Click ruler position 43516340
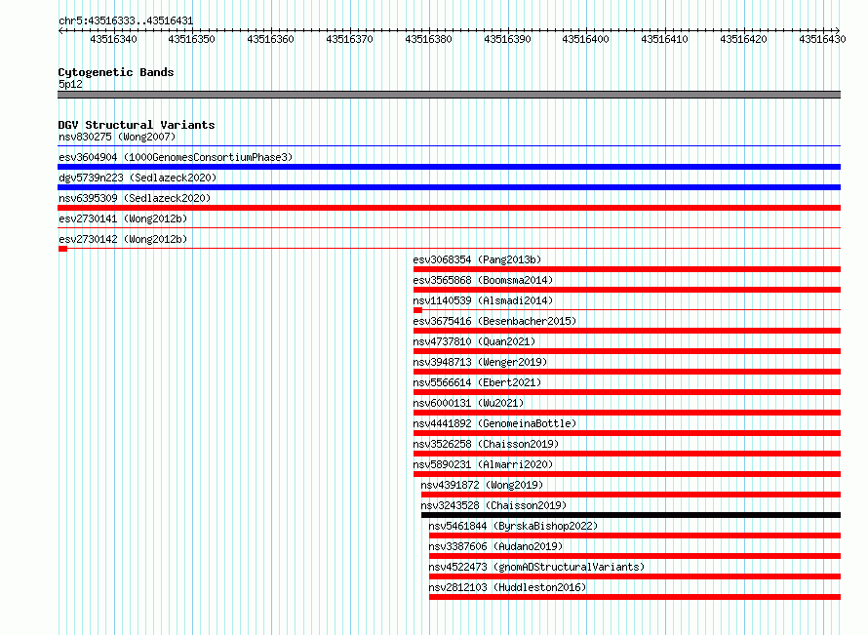The height and width of the screenshot is (635, 868). click(113, 39)
